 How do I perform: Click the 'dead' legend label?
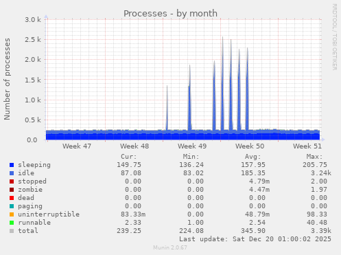[26, 198]
